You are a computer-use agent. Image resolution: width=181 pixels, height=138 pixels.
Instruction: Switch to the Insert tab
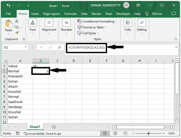(35, 14)
